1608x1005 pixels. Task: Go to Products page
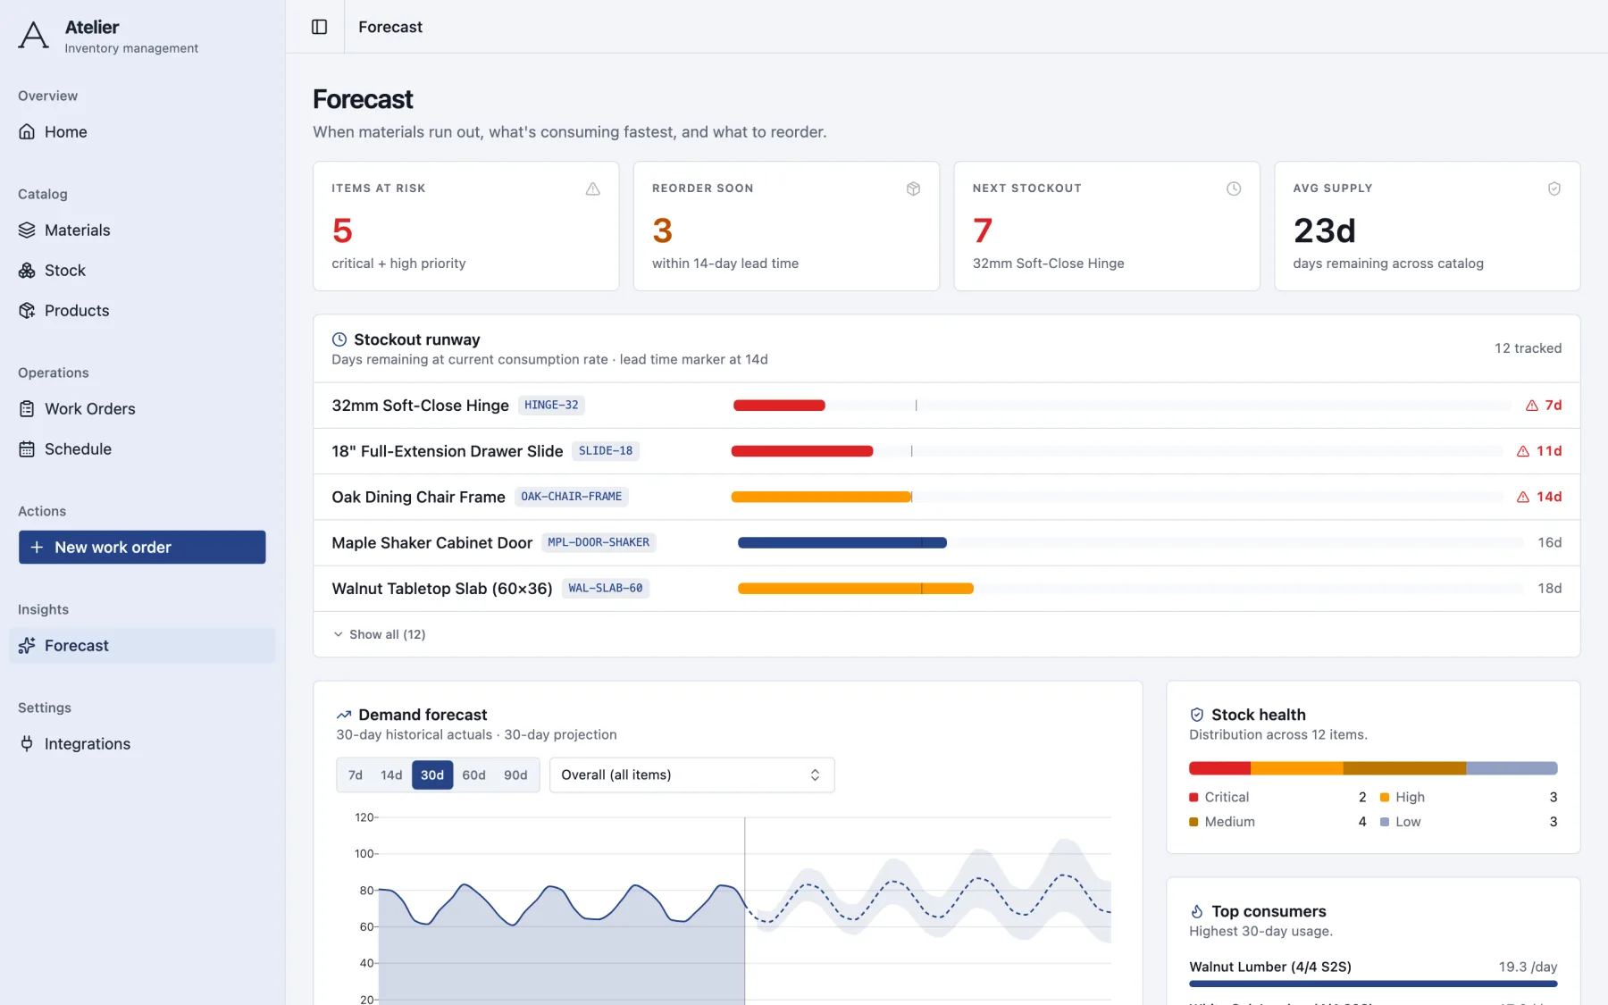[x=142, y=310]
